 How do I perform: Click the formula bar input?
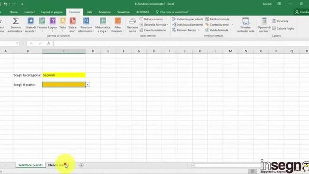[181, 43]
